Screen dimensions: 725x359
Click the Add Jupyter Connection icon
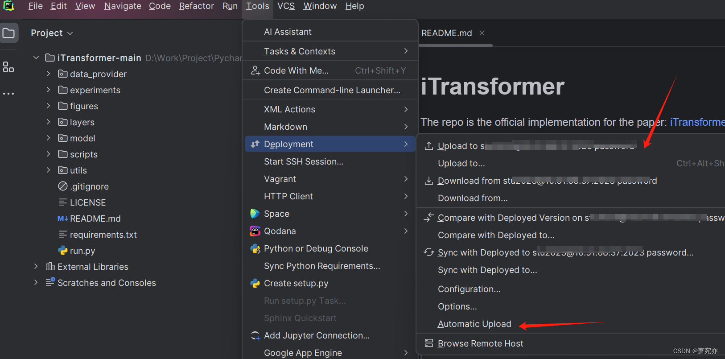[x=255, y=335]
